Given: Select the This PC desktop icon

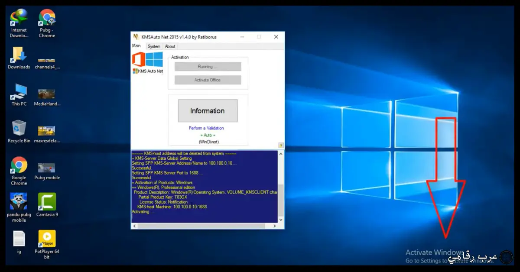Looking at the screenshot, I should [19, 92].
